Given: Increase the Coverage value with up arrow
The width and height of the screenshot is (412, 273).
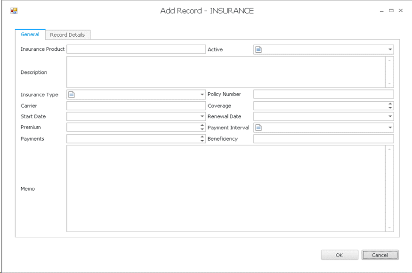Looking at the screenshot, I should click(x=390, y=104).
